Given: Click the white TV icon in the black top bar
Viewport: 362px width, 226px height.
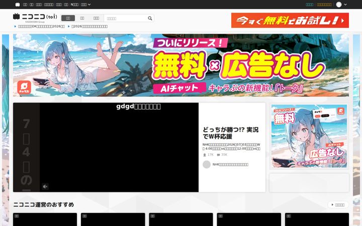Looking at the screenshot, I should pos(18,5).
